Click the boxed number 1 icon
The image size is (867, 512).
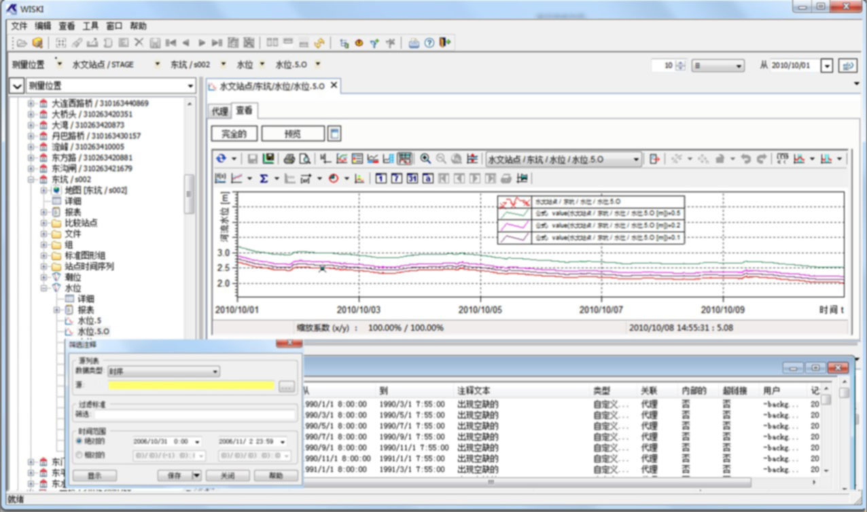380,179
